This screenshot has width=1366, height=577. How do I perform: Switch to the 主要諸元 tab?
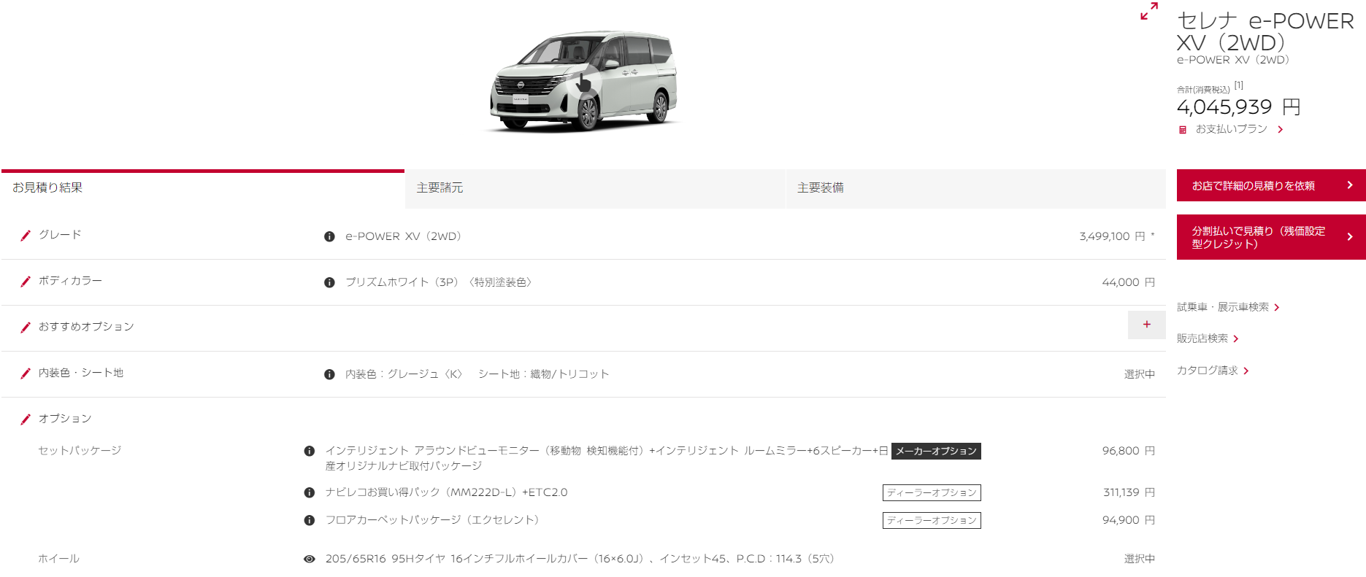595,188
